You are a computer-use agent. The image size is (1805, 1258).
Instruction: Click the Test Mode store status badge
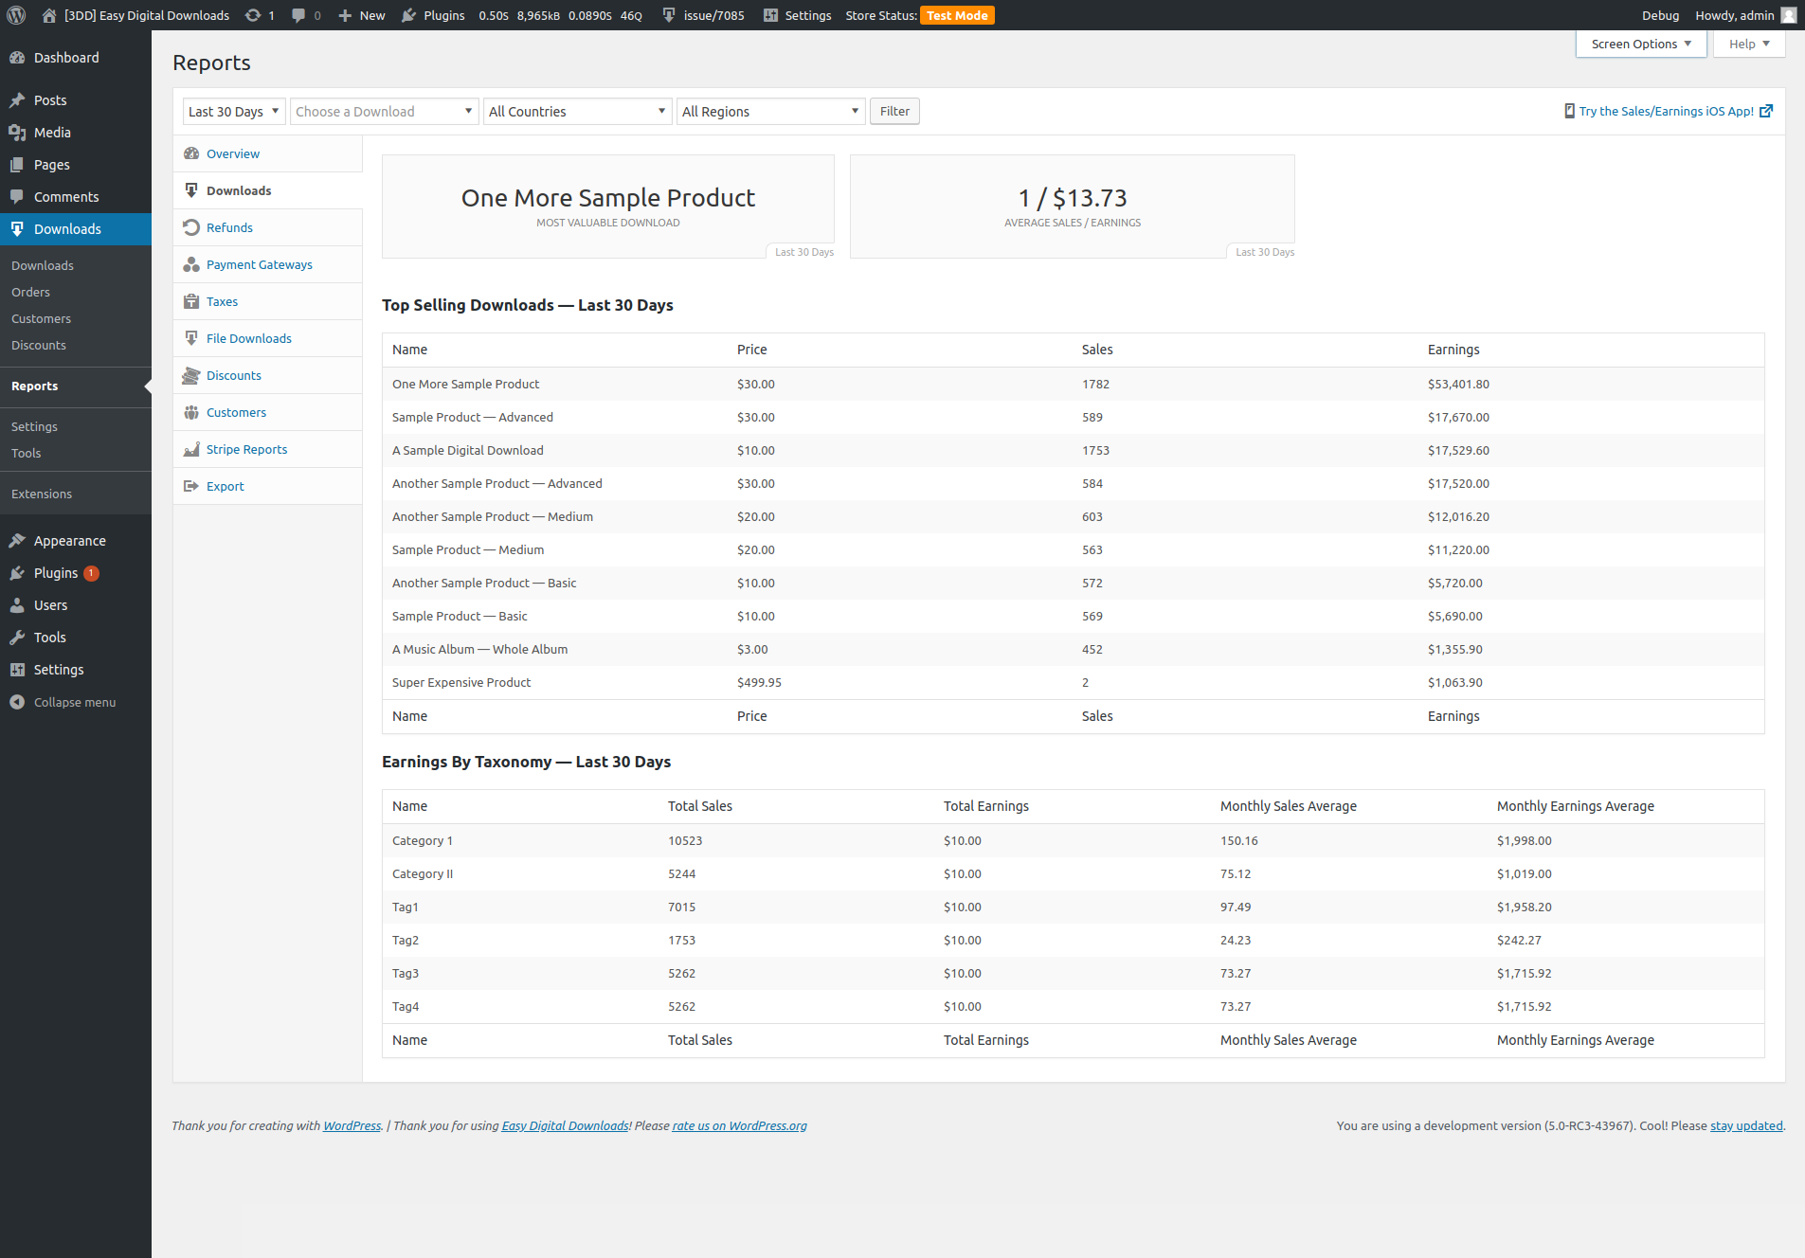[957, 15]
